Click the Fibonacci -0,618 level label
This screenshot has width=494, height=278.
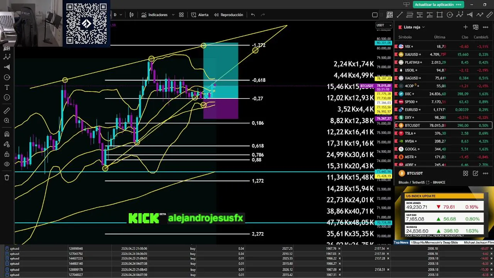click(259, 80)
